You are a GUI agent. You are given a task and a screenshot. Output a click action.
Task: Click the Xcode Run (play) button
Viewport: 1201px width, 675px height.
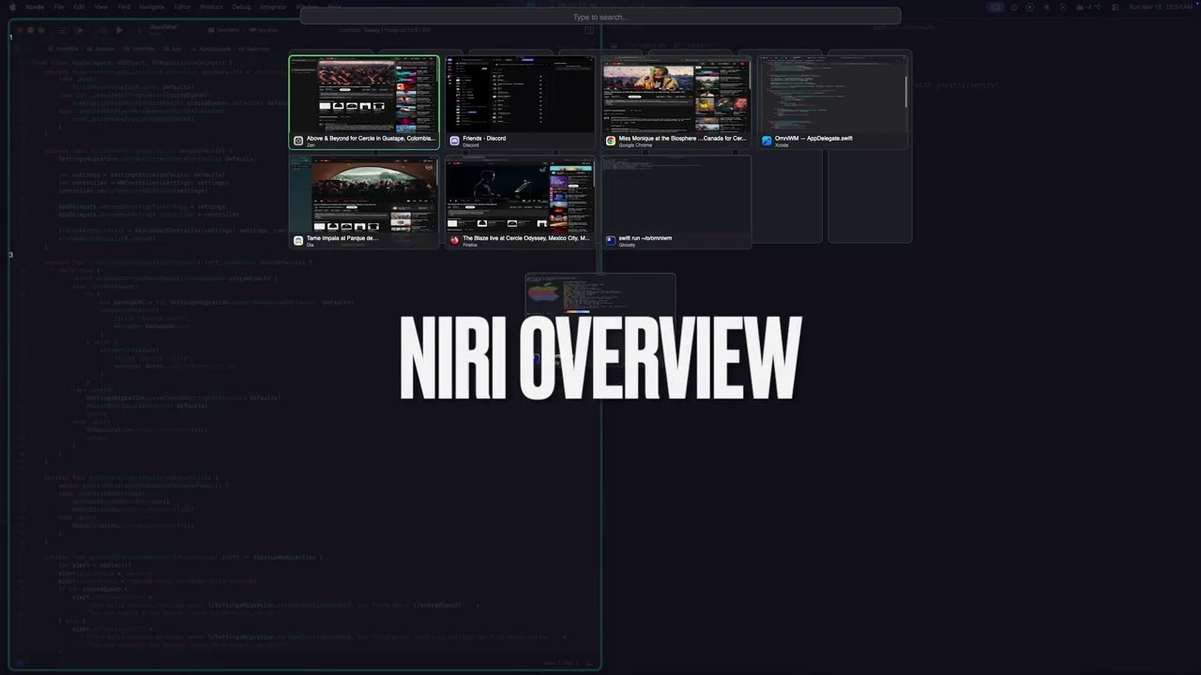tap(119, 30)
